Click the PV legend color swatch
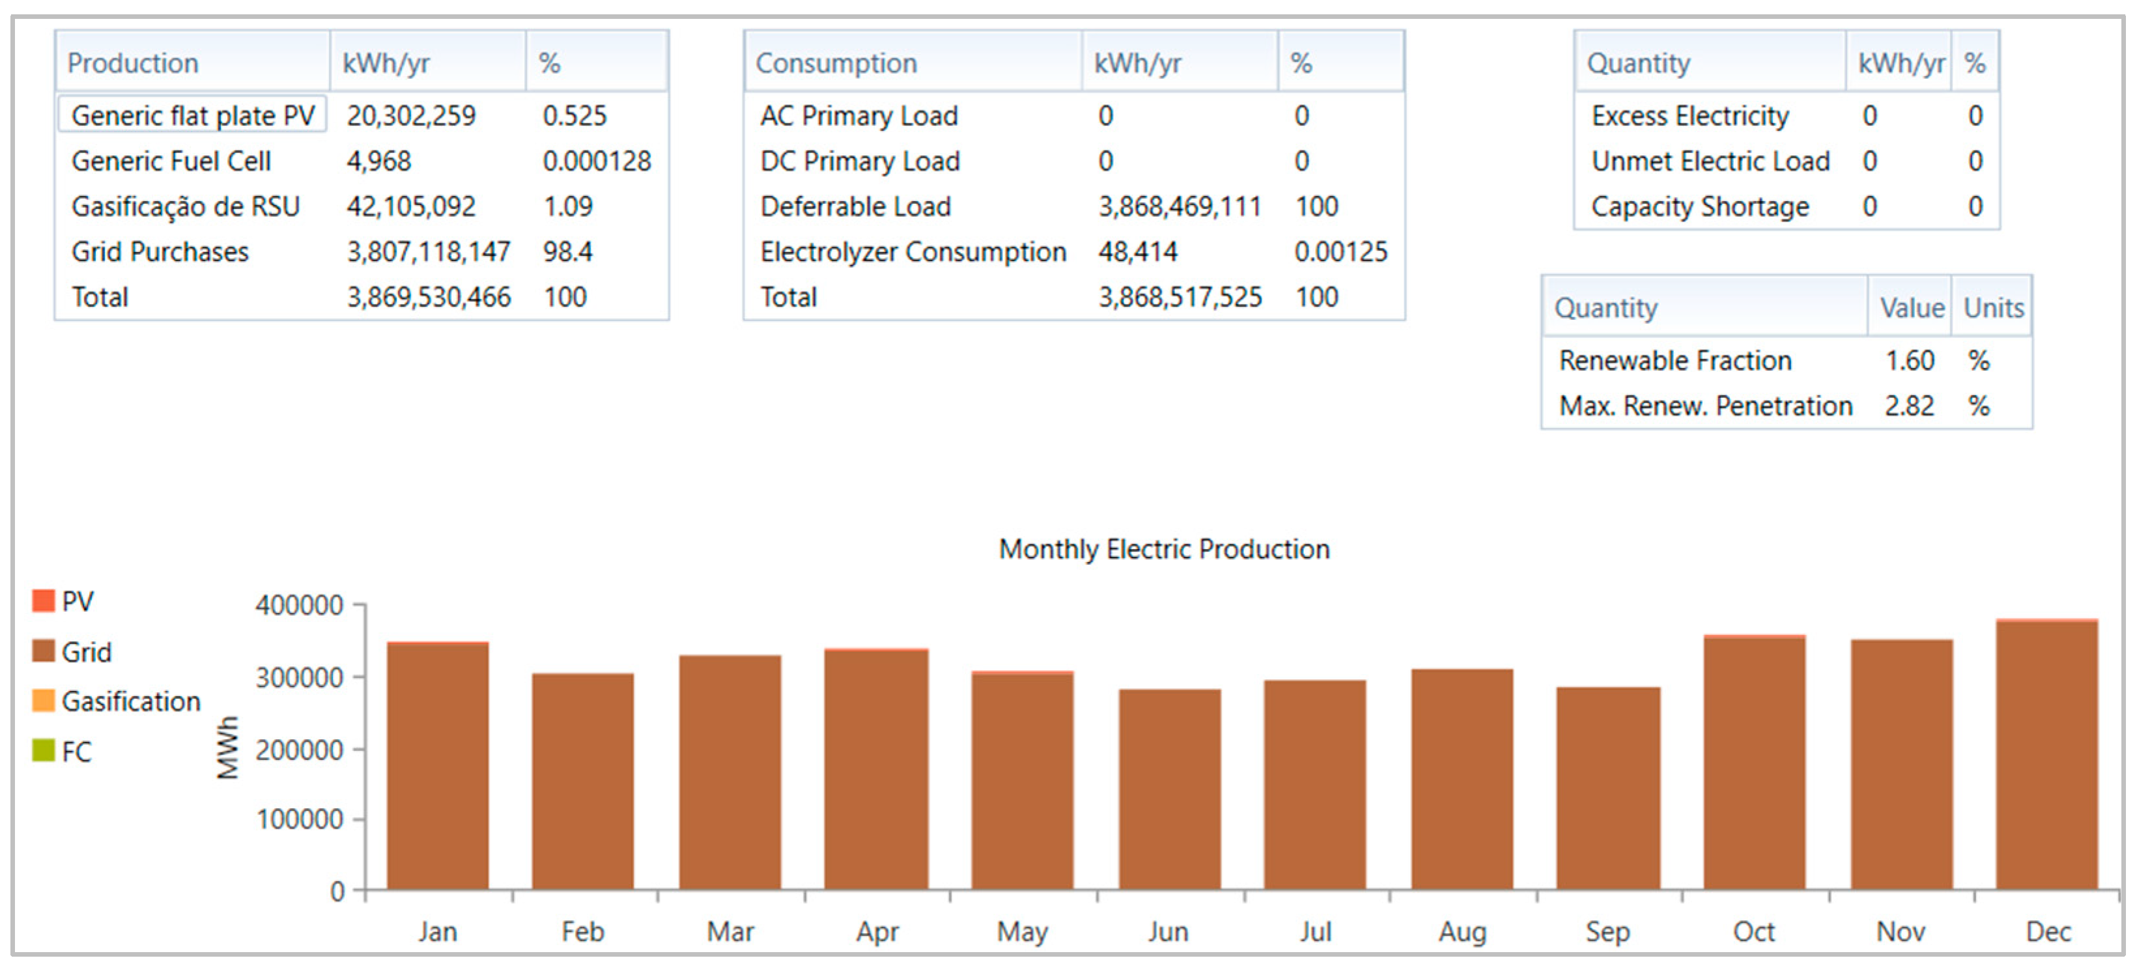 pyautogui.click(x=43, y=601)
